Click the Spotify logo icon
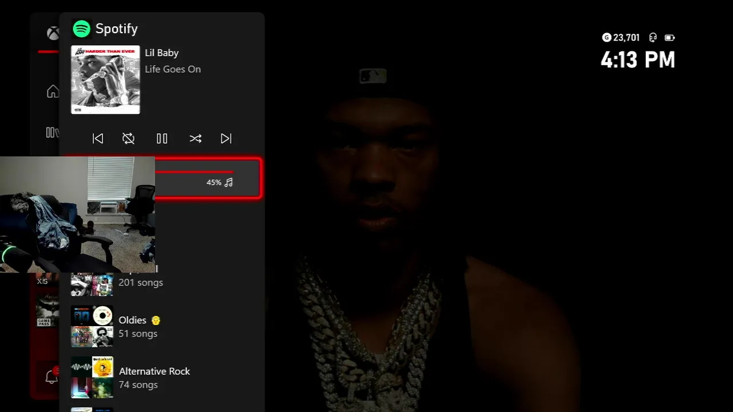 coord(81,29)
